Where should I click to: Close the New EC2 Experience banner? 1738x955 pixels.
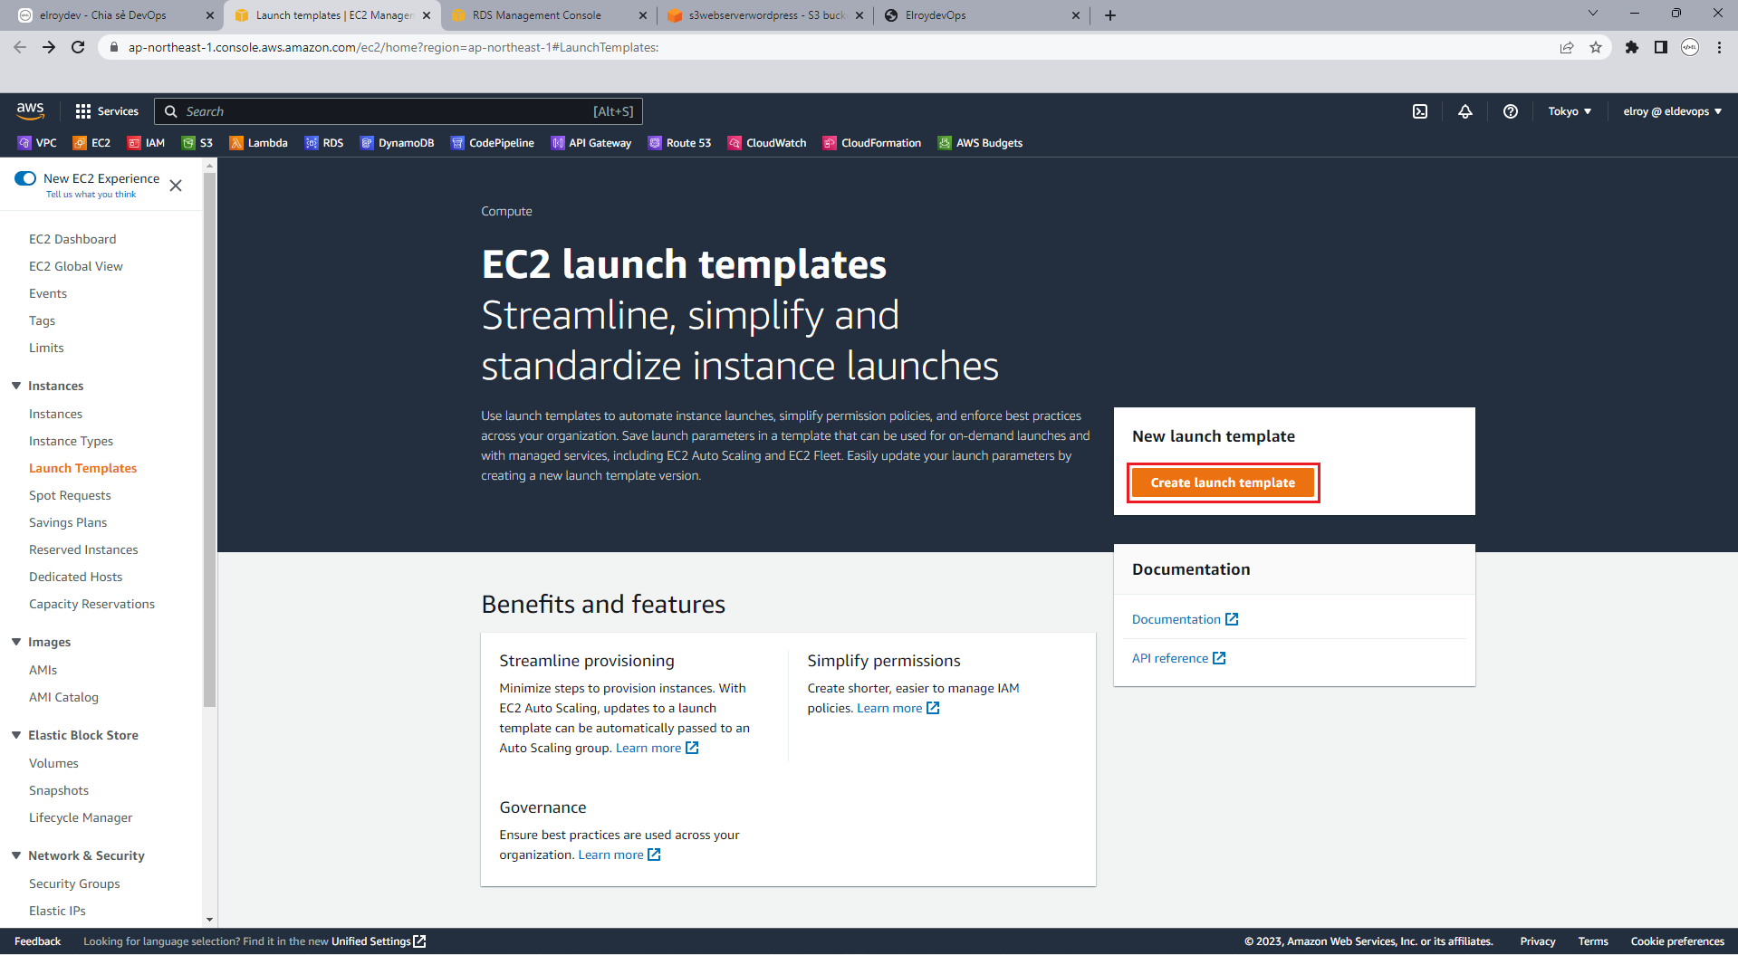coord(176,186)
